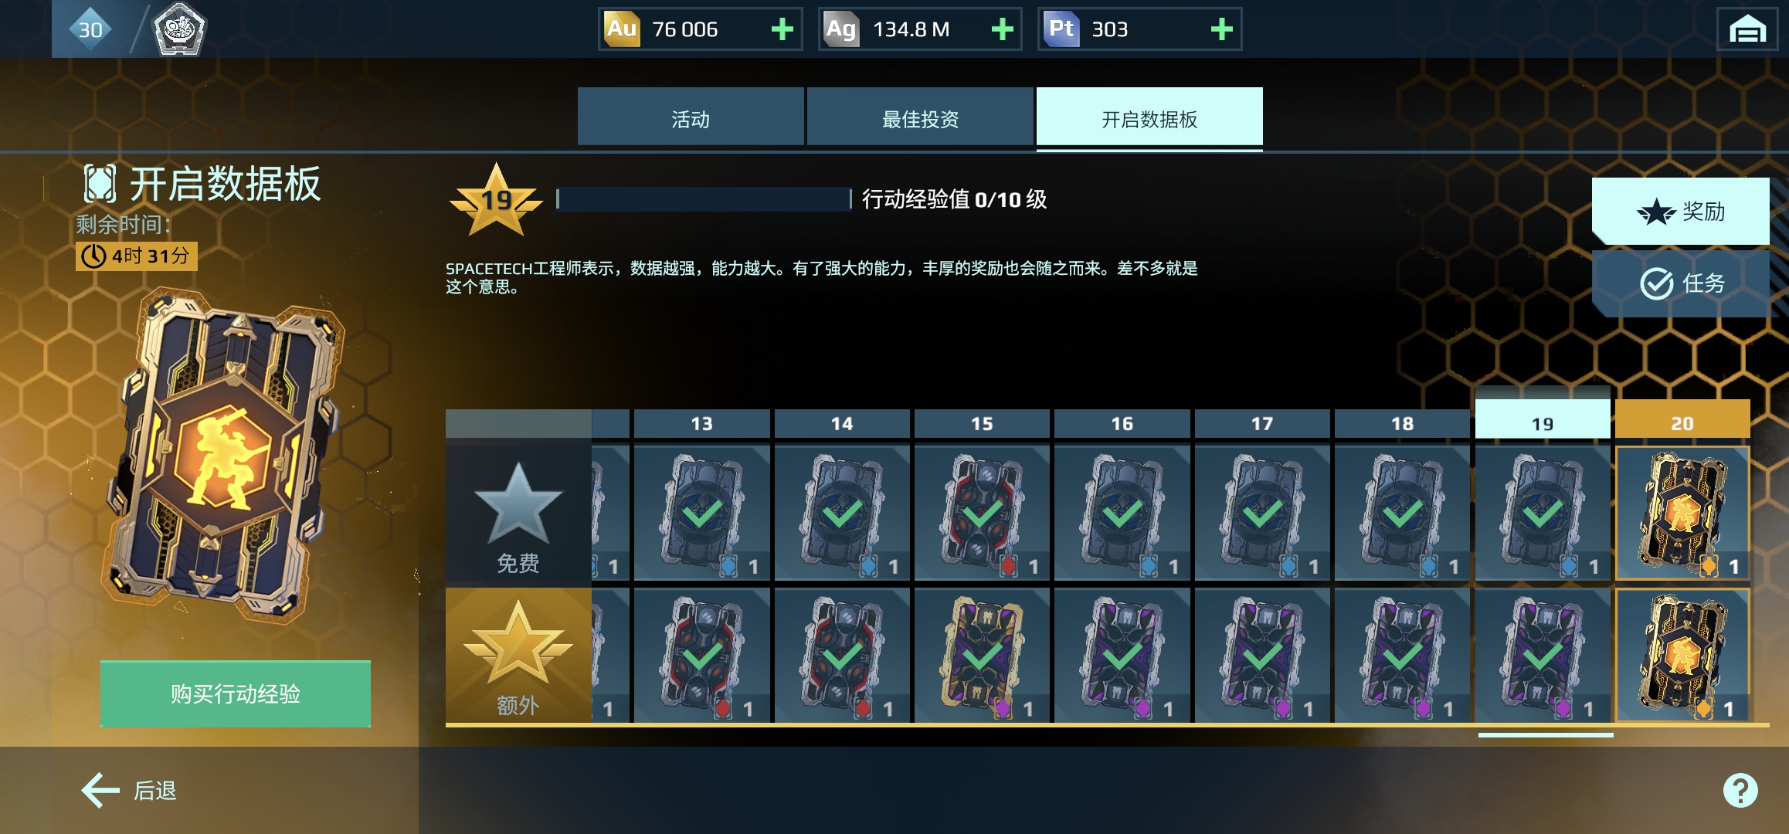The width and height of the screenshot is (1789, 834).
Task: Add more Au gold with plus icon
Action: pyautogui.click(x=782, y=29)
